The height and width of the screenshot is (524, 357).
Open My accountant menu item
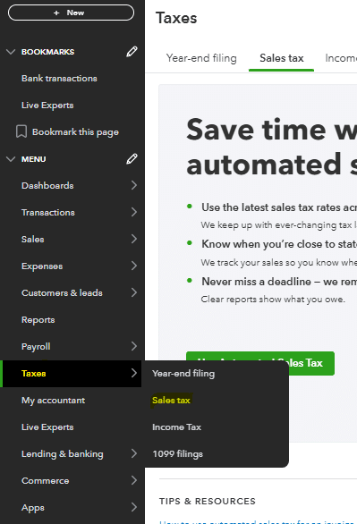point(53,401)
